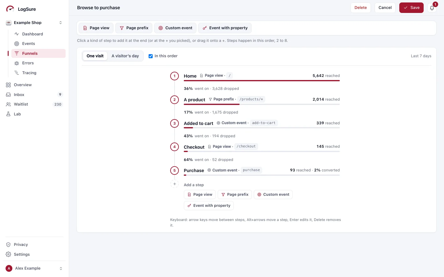Viewport: 444px width, 277px height.
Task: Delete this funnel
Action: (360, 8)
